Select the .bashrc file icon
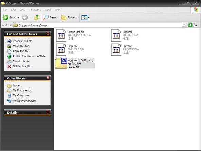 pyautogui.click(x=116, y=35)
